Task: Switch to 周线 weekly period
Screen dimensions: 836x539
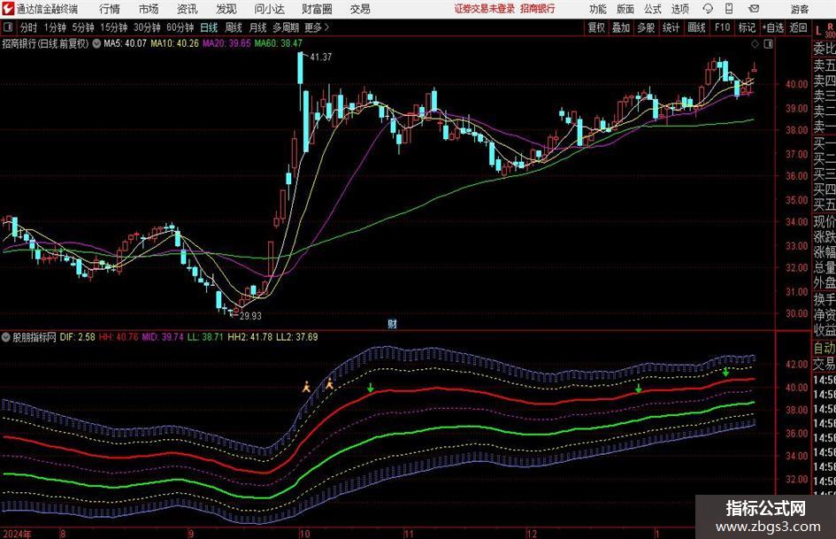Action: coord(233,27)
